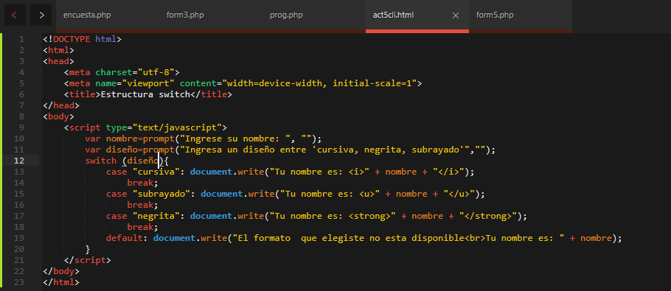The image size is (671, 291).
Task: Click line number 19 in gutter
Action: coord(19,238)
